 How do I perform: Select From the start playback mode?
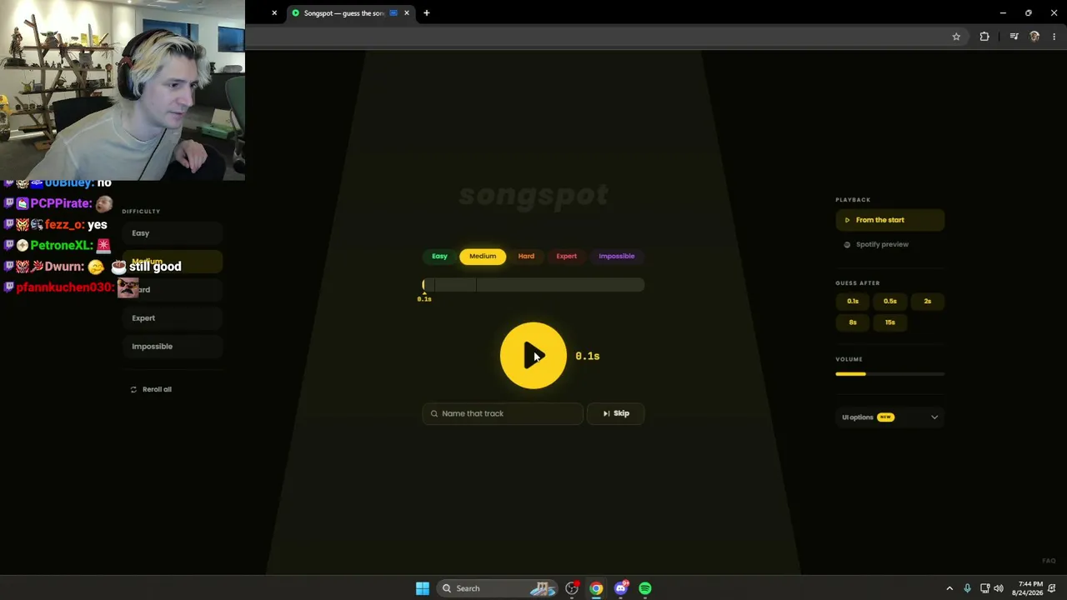click(x=889, y=220)
